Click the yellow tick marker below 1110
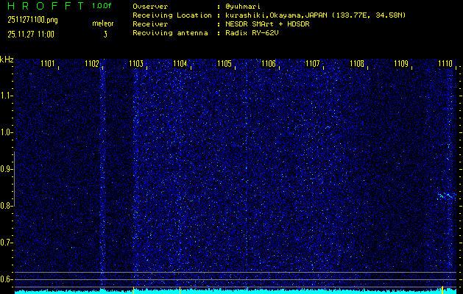 tap(442, 290)
